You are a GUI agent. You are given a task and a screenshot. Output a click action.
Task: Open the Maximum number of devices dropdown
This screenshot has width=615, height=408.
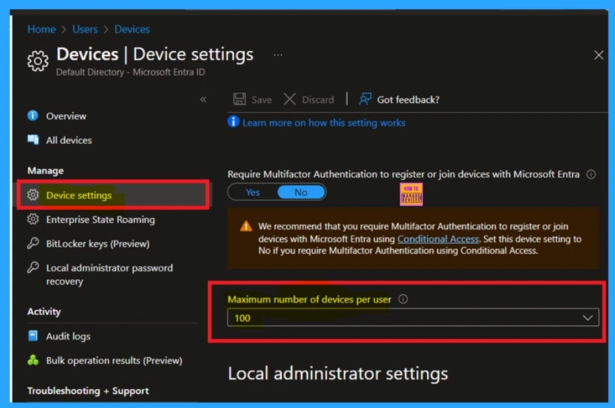[587, 318]
